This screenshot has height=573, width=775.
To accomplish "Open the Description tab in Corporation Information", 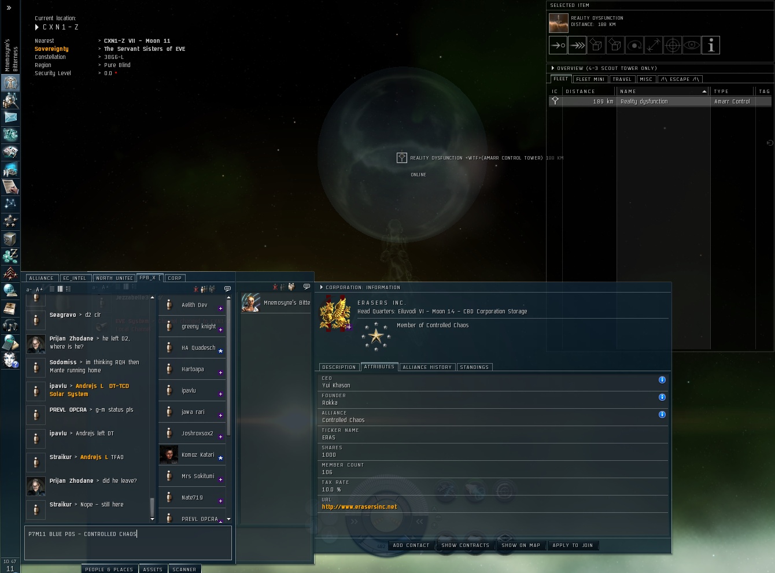I will point(339,367).
